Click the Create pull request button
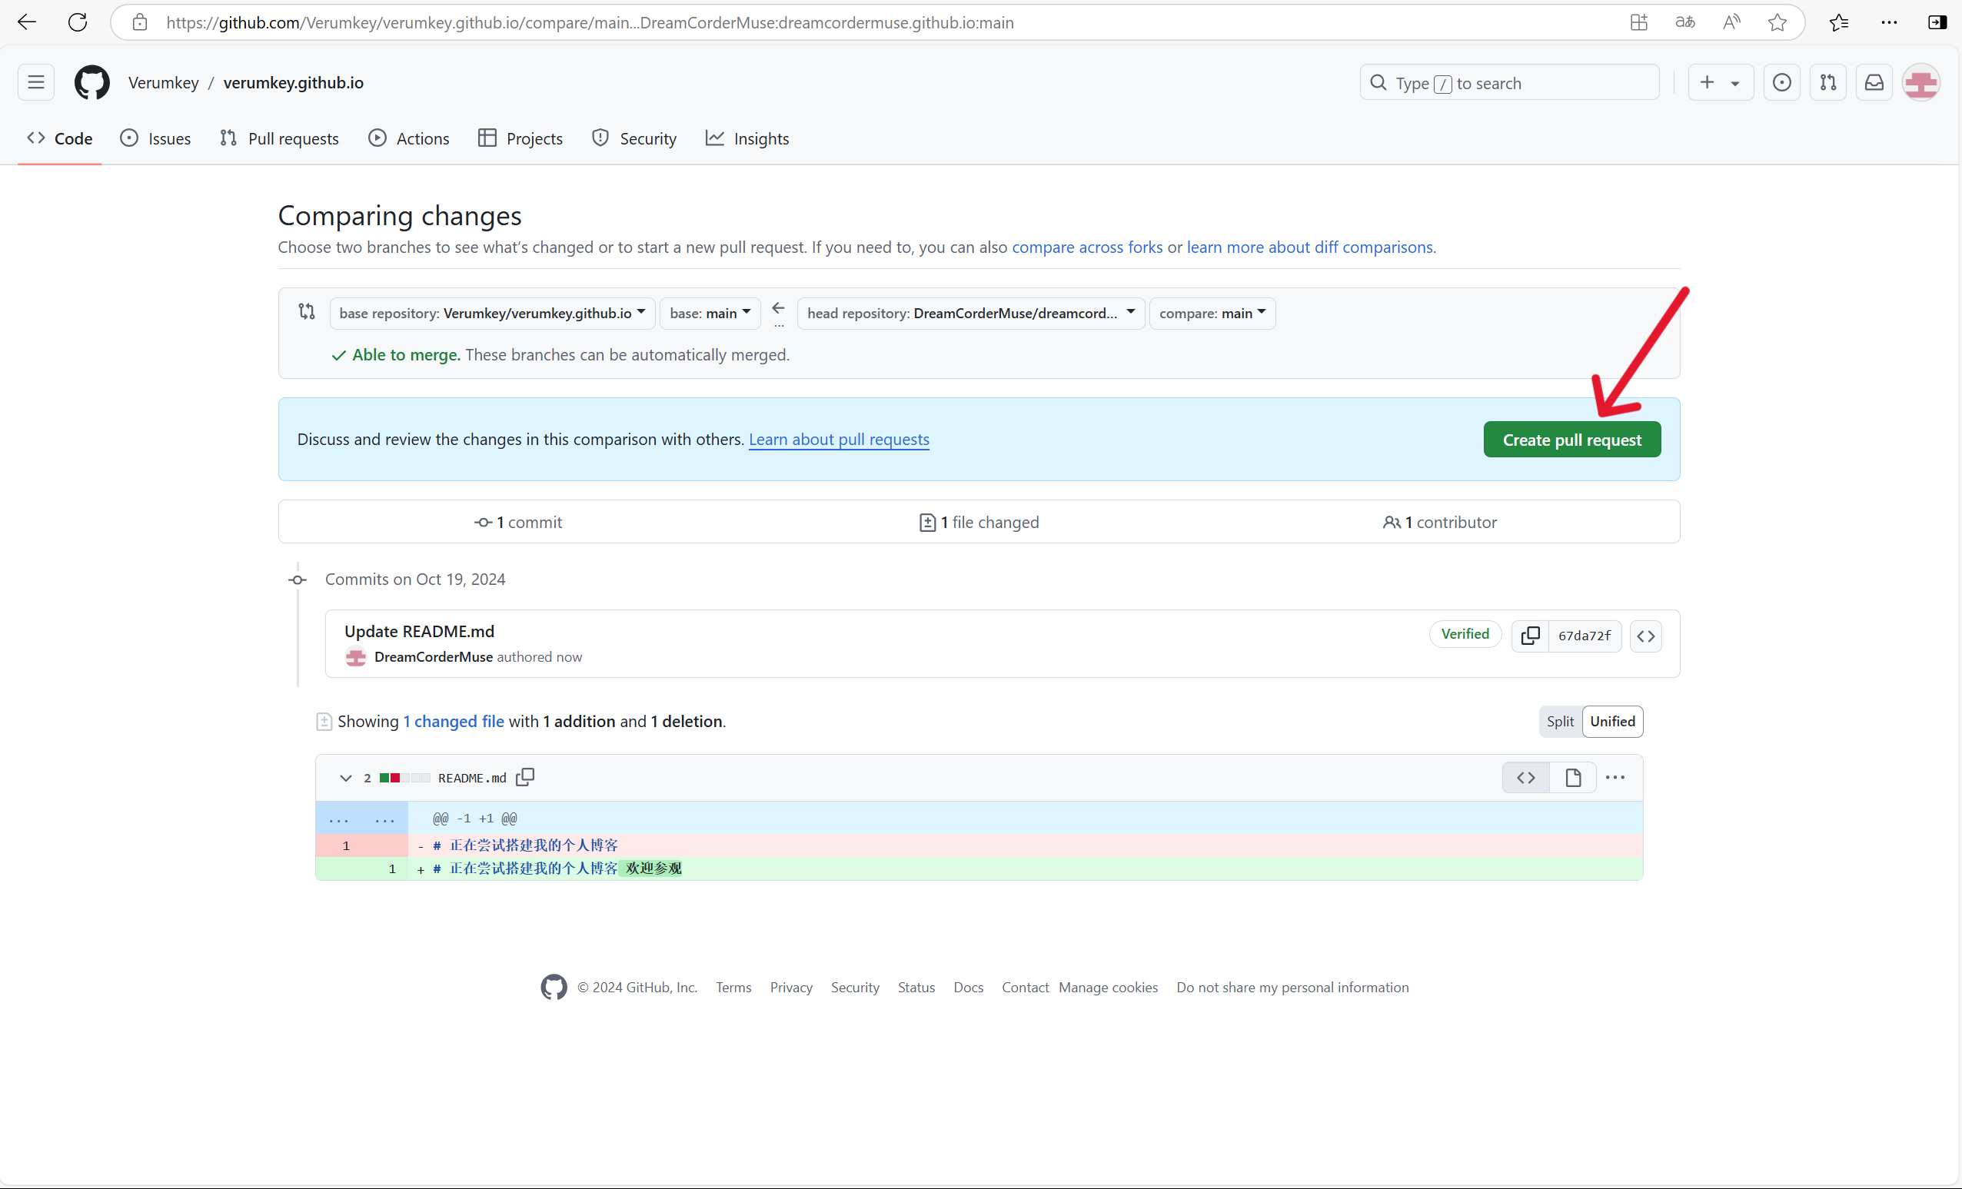 pyautogui.click(x=1571, y=440)
